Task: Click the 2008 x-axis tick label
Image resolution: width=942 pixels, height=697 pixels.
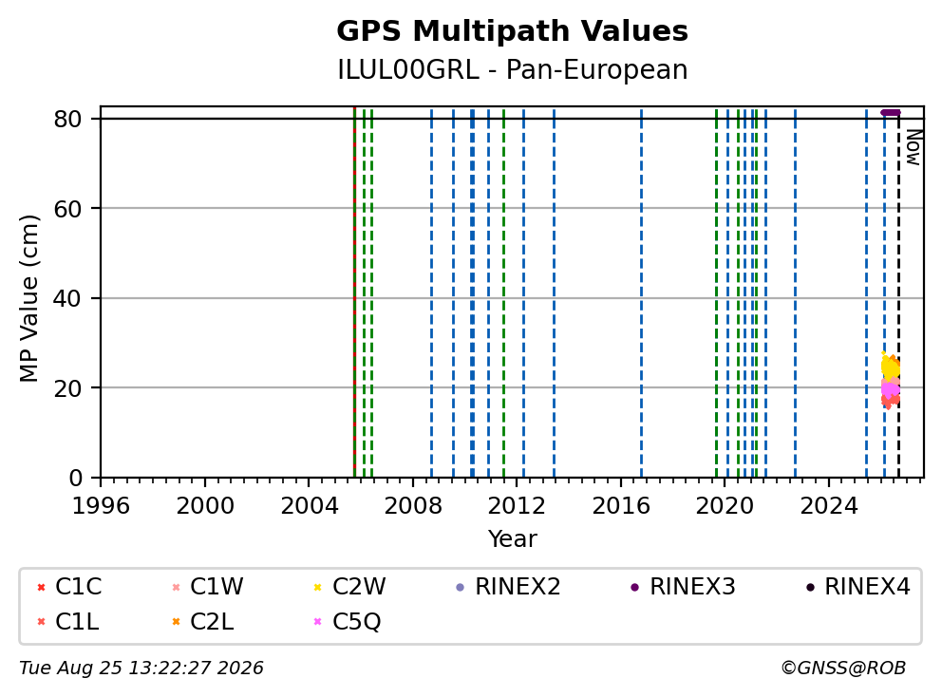Action: pos(413,506)
